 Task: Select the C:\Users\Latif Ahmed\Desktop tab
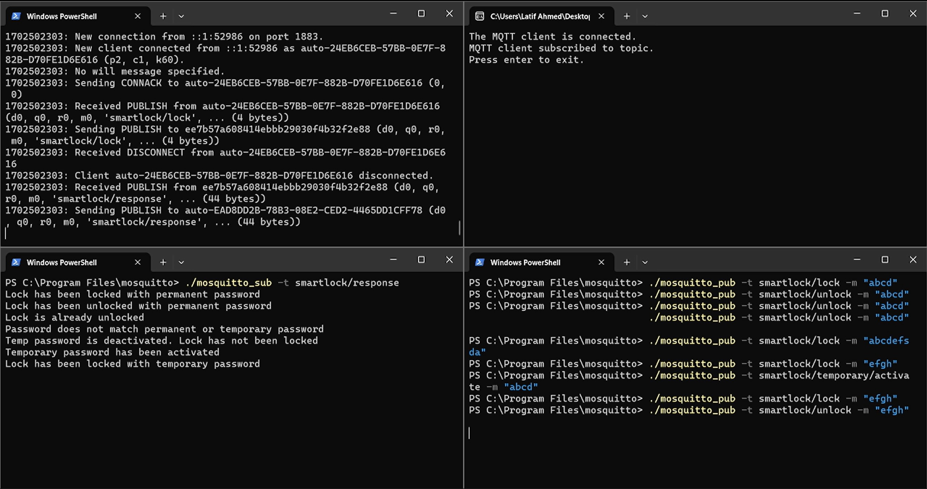click(540, 16)
